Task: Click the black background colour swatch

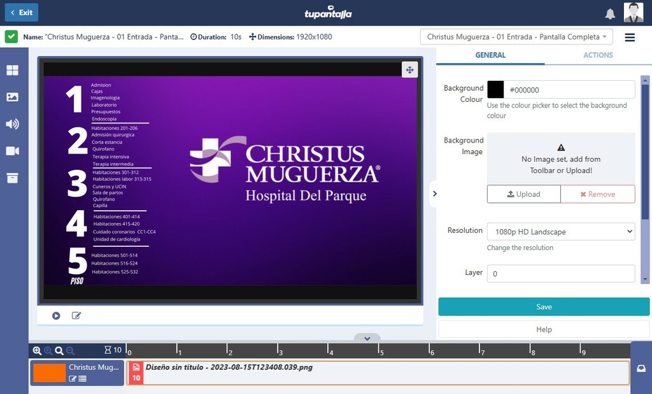Action: 495,90
